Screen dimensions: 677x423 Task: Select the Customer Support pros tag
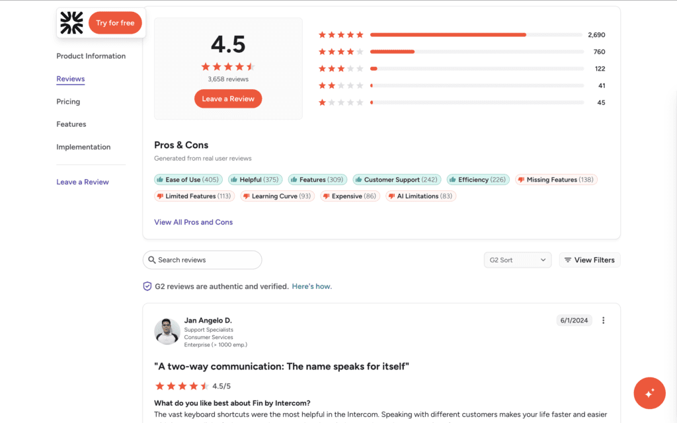(x=397, y=179)
